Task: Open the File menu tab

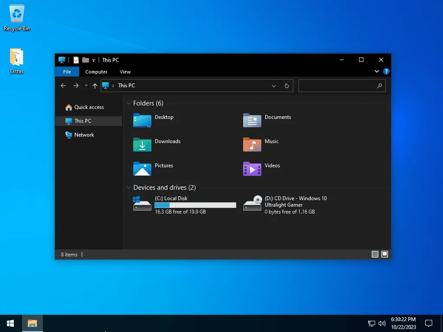Action: 67,72
